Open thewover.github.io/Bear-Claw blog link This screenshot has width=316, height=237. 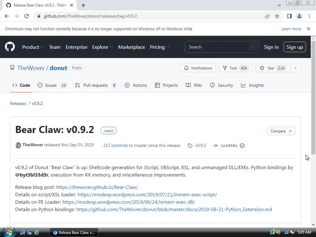97,187
